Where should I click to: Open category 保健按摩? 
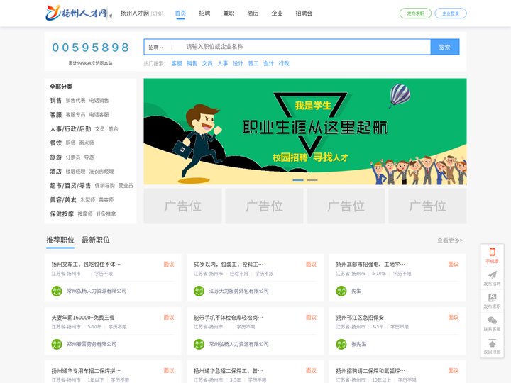coord(62,214)
